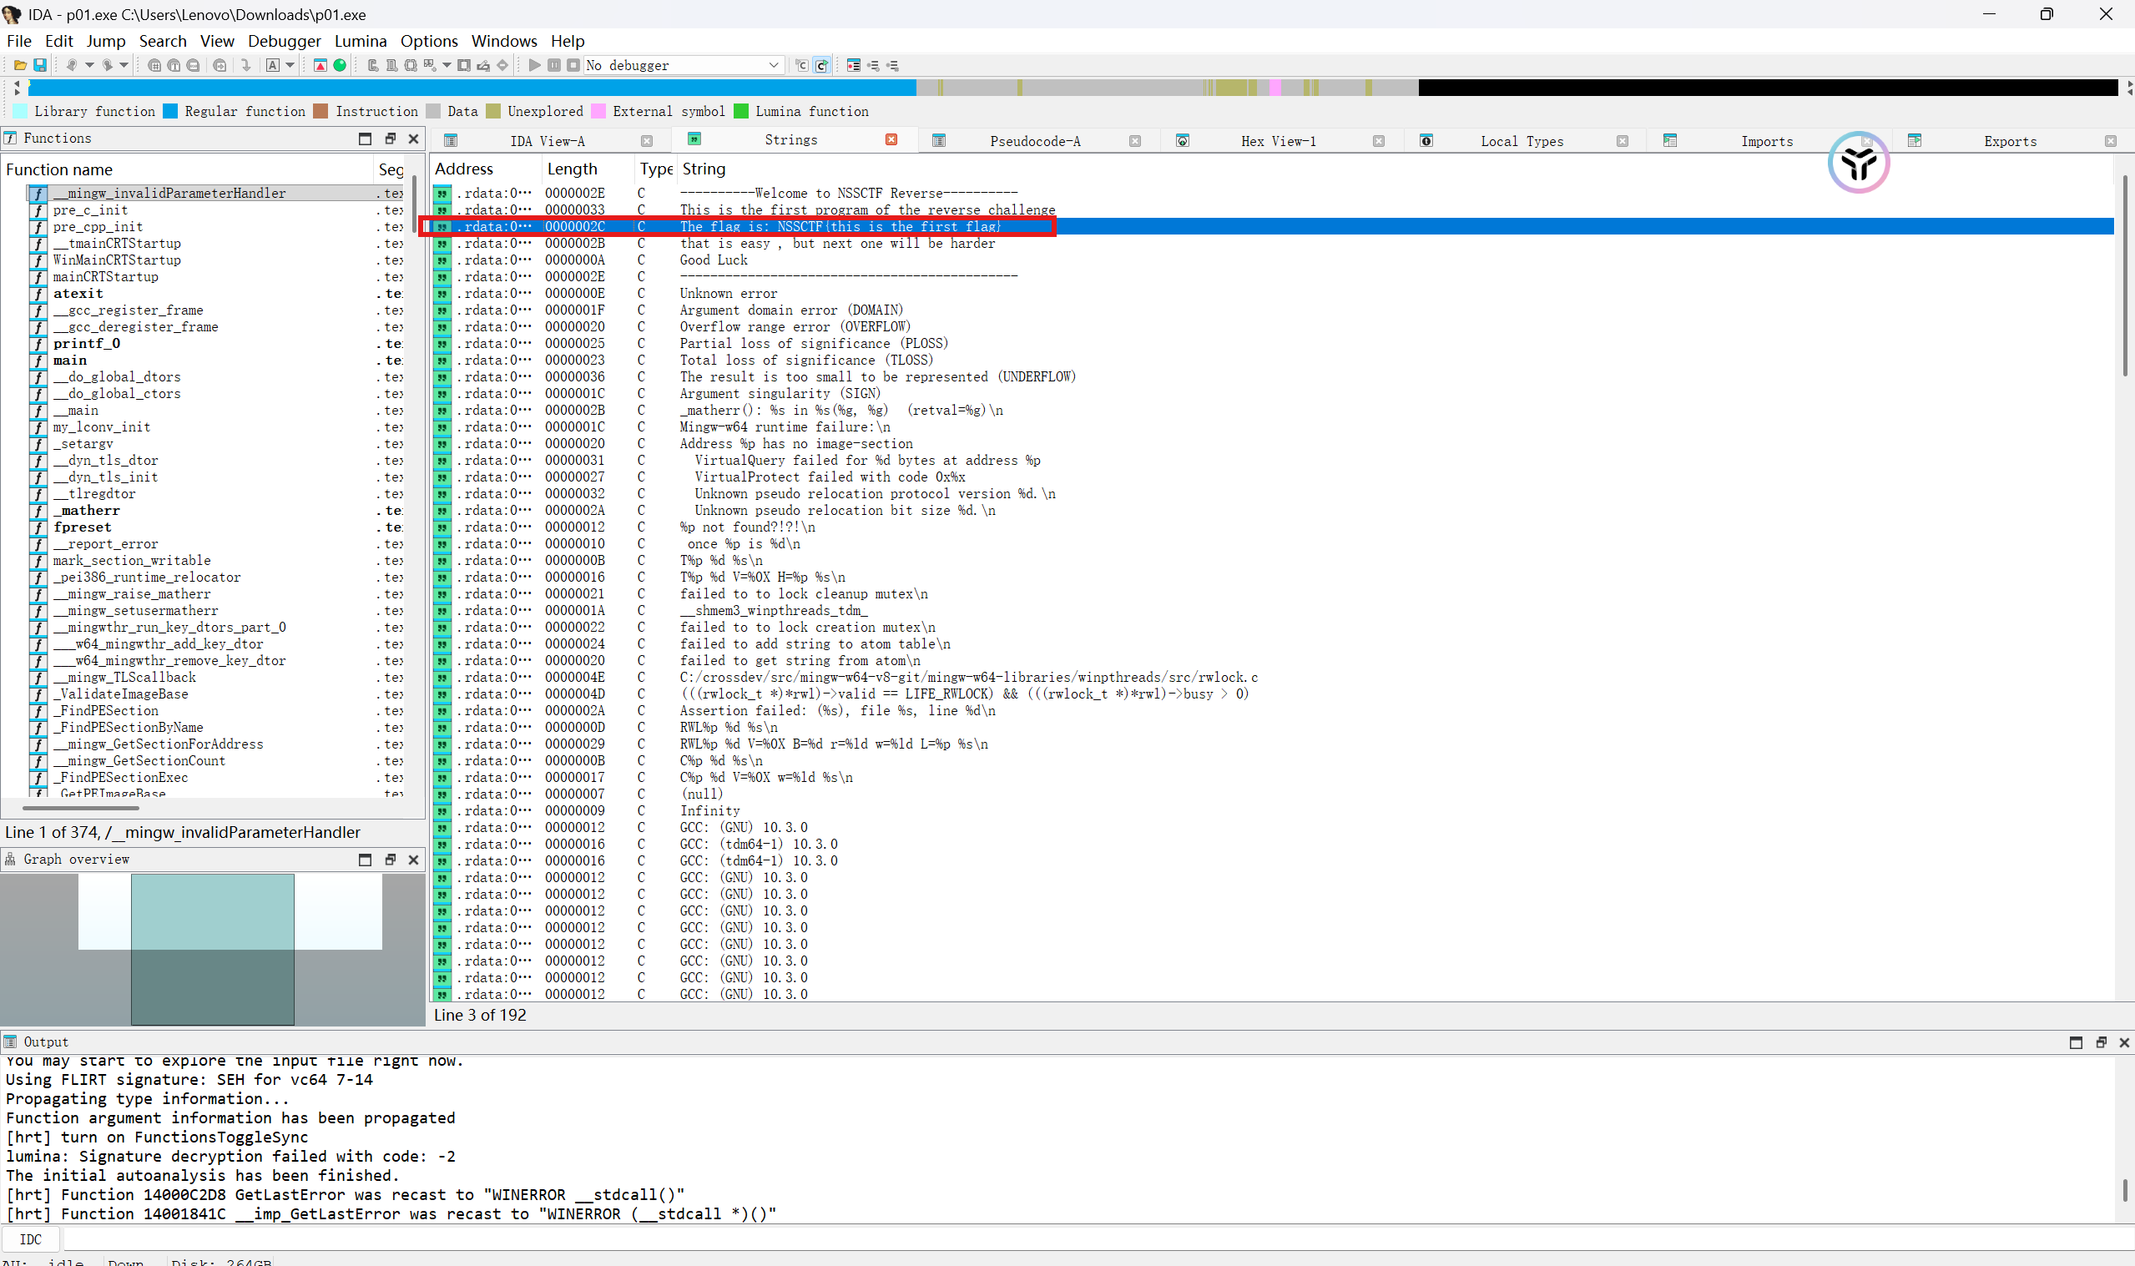Close the Strings tab
Image resolution: width=2135 pixels, height=1266 pixels.
point(891,140)
